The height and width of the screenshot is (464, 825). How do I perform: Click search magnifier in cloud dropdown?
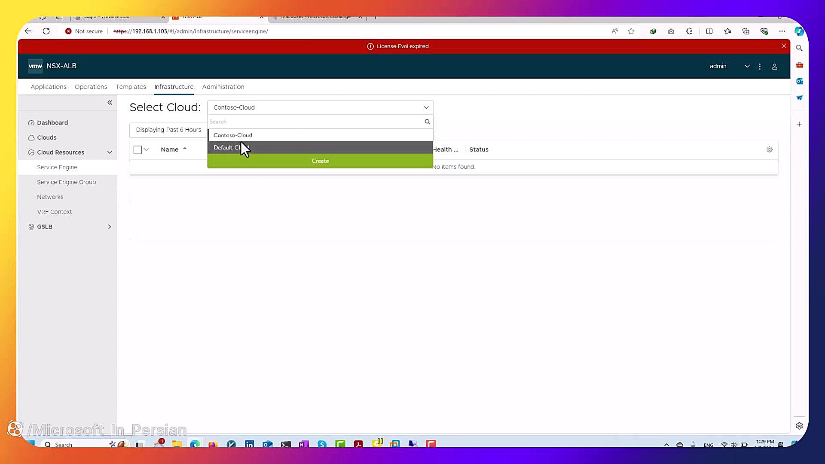[x=427, y=122]
